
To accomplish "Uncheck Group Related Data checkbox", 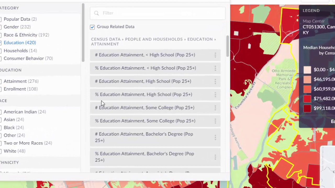I will (92, 27).
